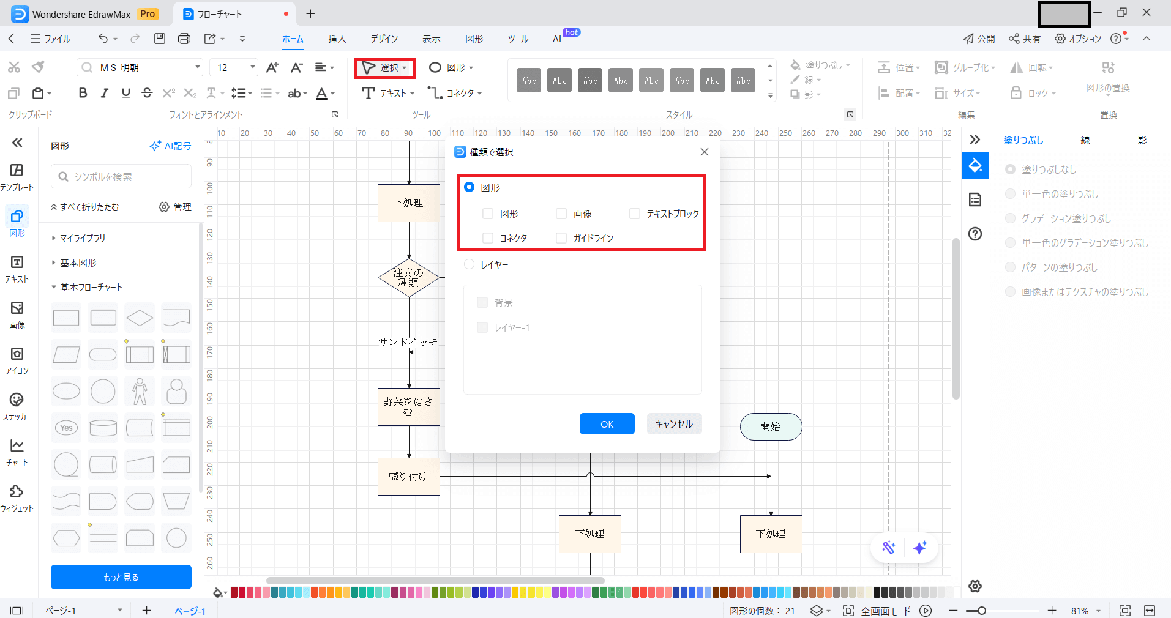The width and height of the screenshot is (1171, 618).
Task: Open the ツール ribbon tab
Action: 518,39
